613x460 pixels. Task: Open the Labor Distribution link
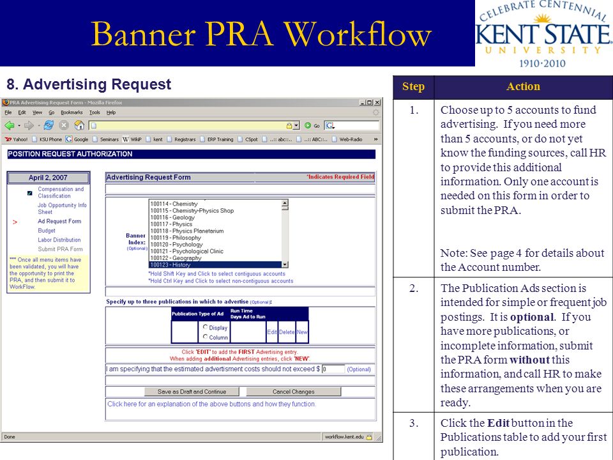(x=59, y=240)
